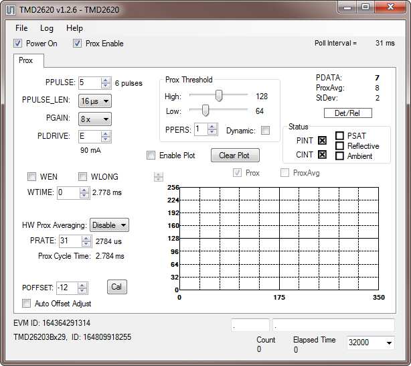411x366 pixels.
Task: Enable the Dynamic threshold checkbox
Action: click(265, 130)
